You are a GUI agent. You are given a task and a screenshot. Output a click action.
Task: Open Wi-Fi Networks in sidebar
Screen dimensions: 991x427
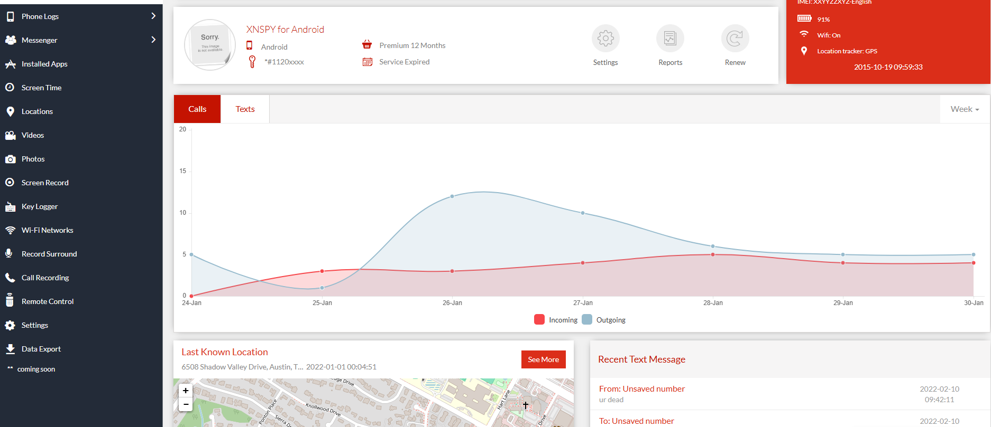47,230
